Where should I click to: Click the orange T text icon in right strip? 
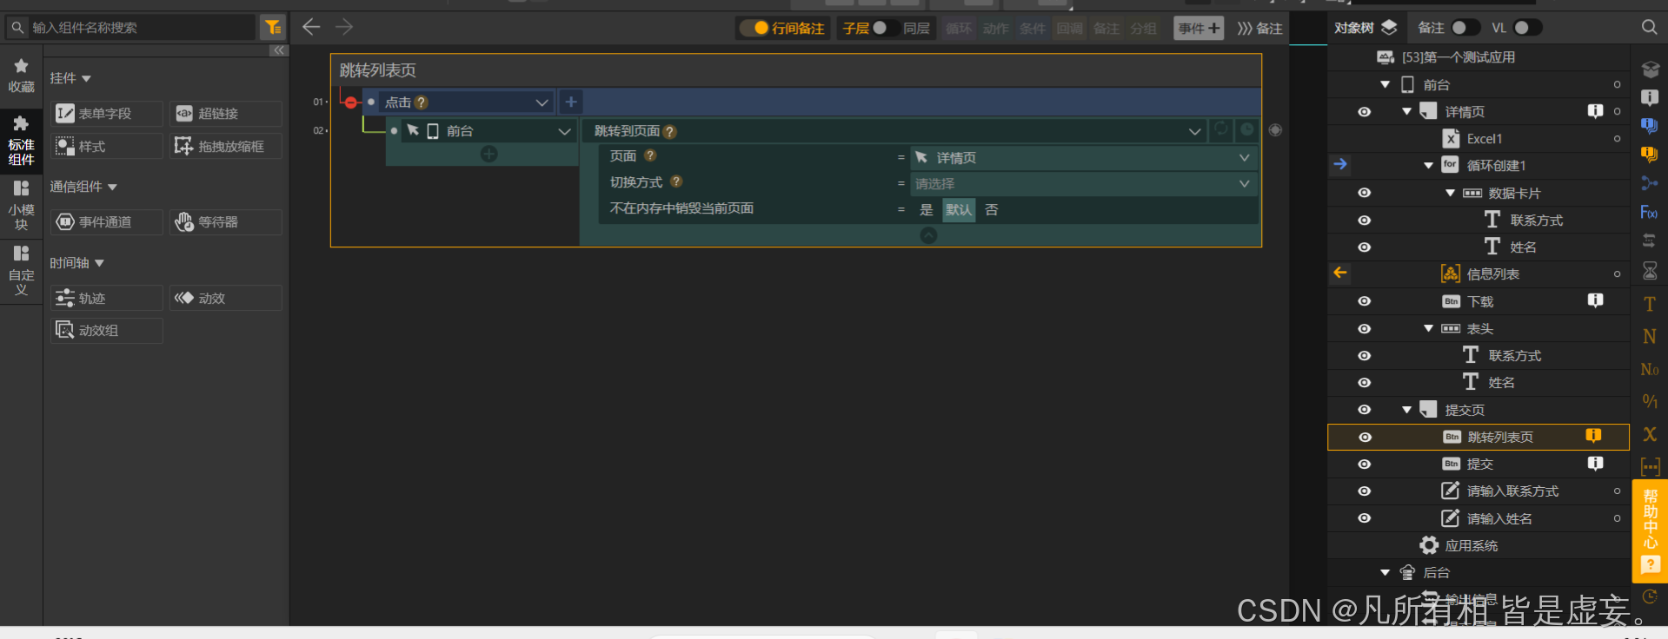coord(1649,305)
